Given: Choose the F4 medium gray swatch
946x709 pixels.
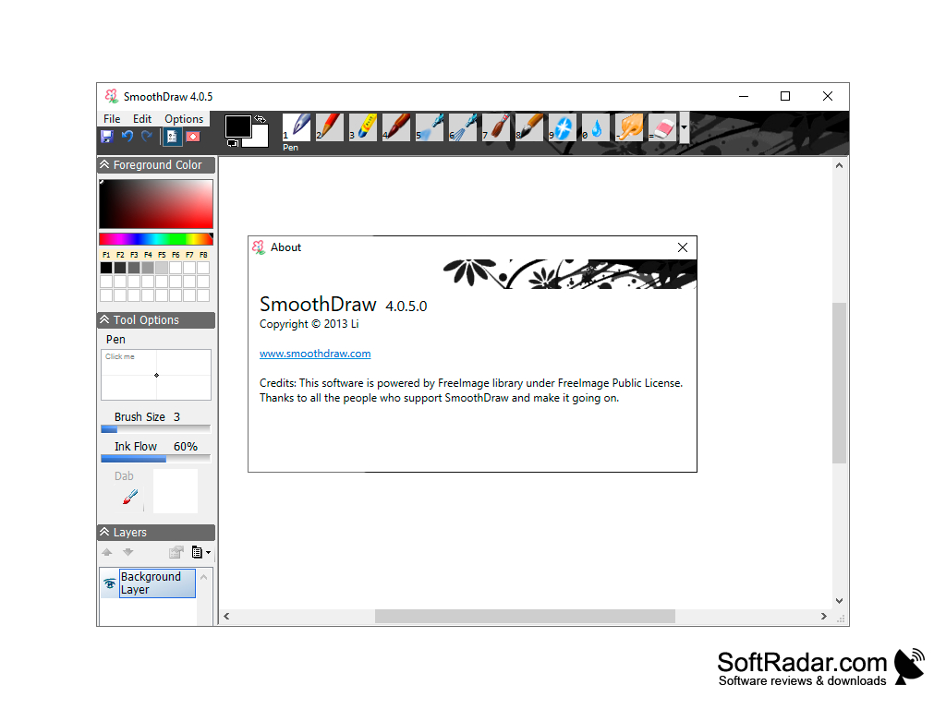Looking at the screenshot, I should coord(148,267).
